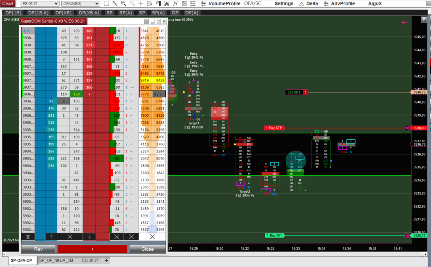The image size is (431, 267).
Task: Click the chart scrollbar left arrow
Action: pos(4,254)
